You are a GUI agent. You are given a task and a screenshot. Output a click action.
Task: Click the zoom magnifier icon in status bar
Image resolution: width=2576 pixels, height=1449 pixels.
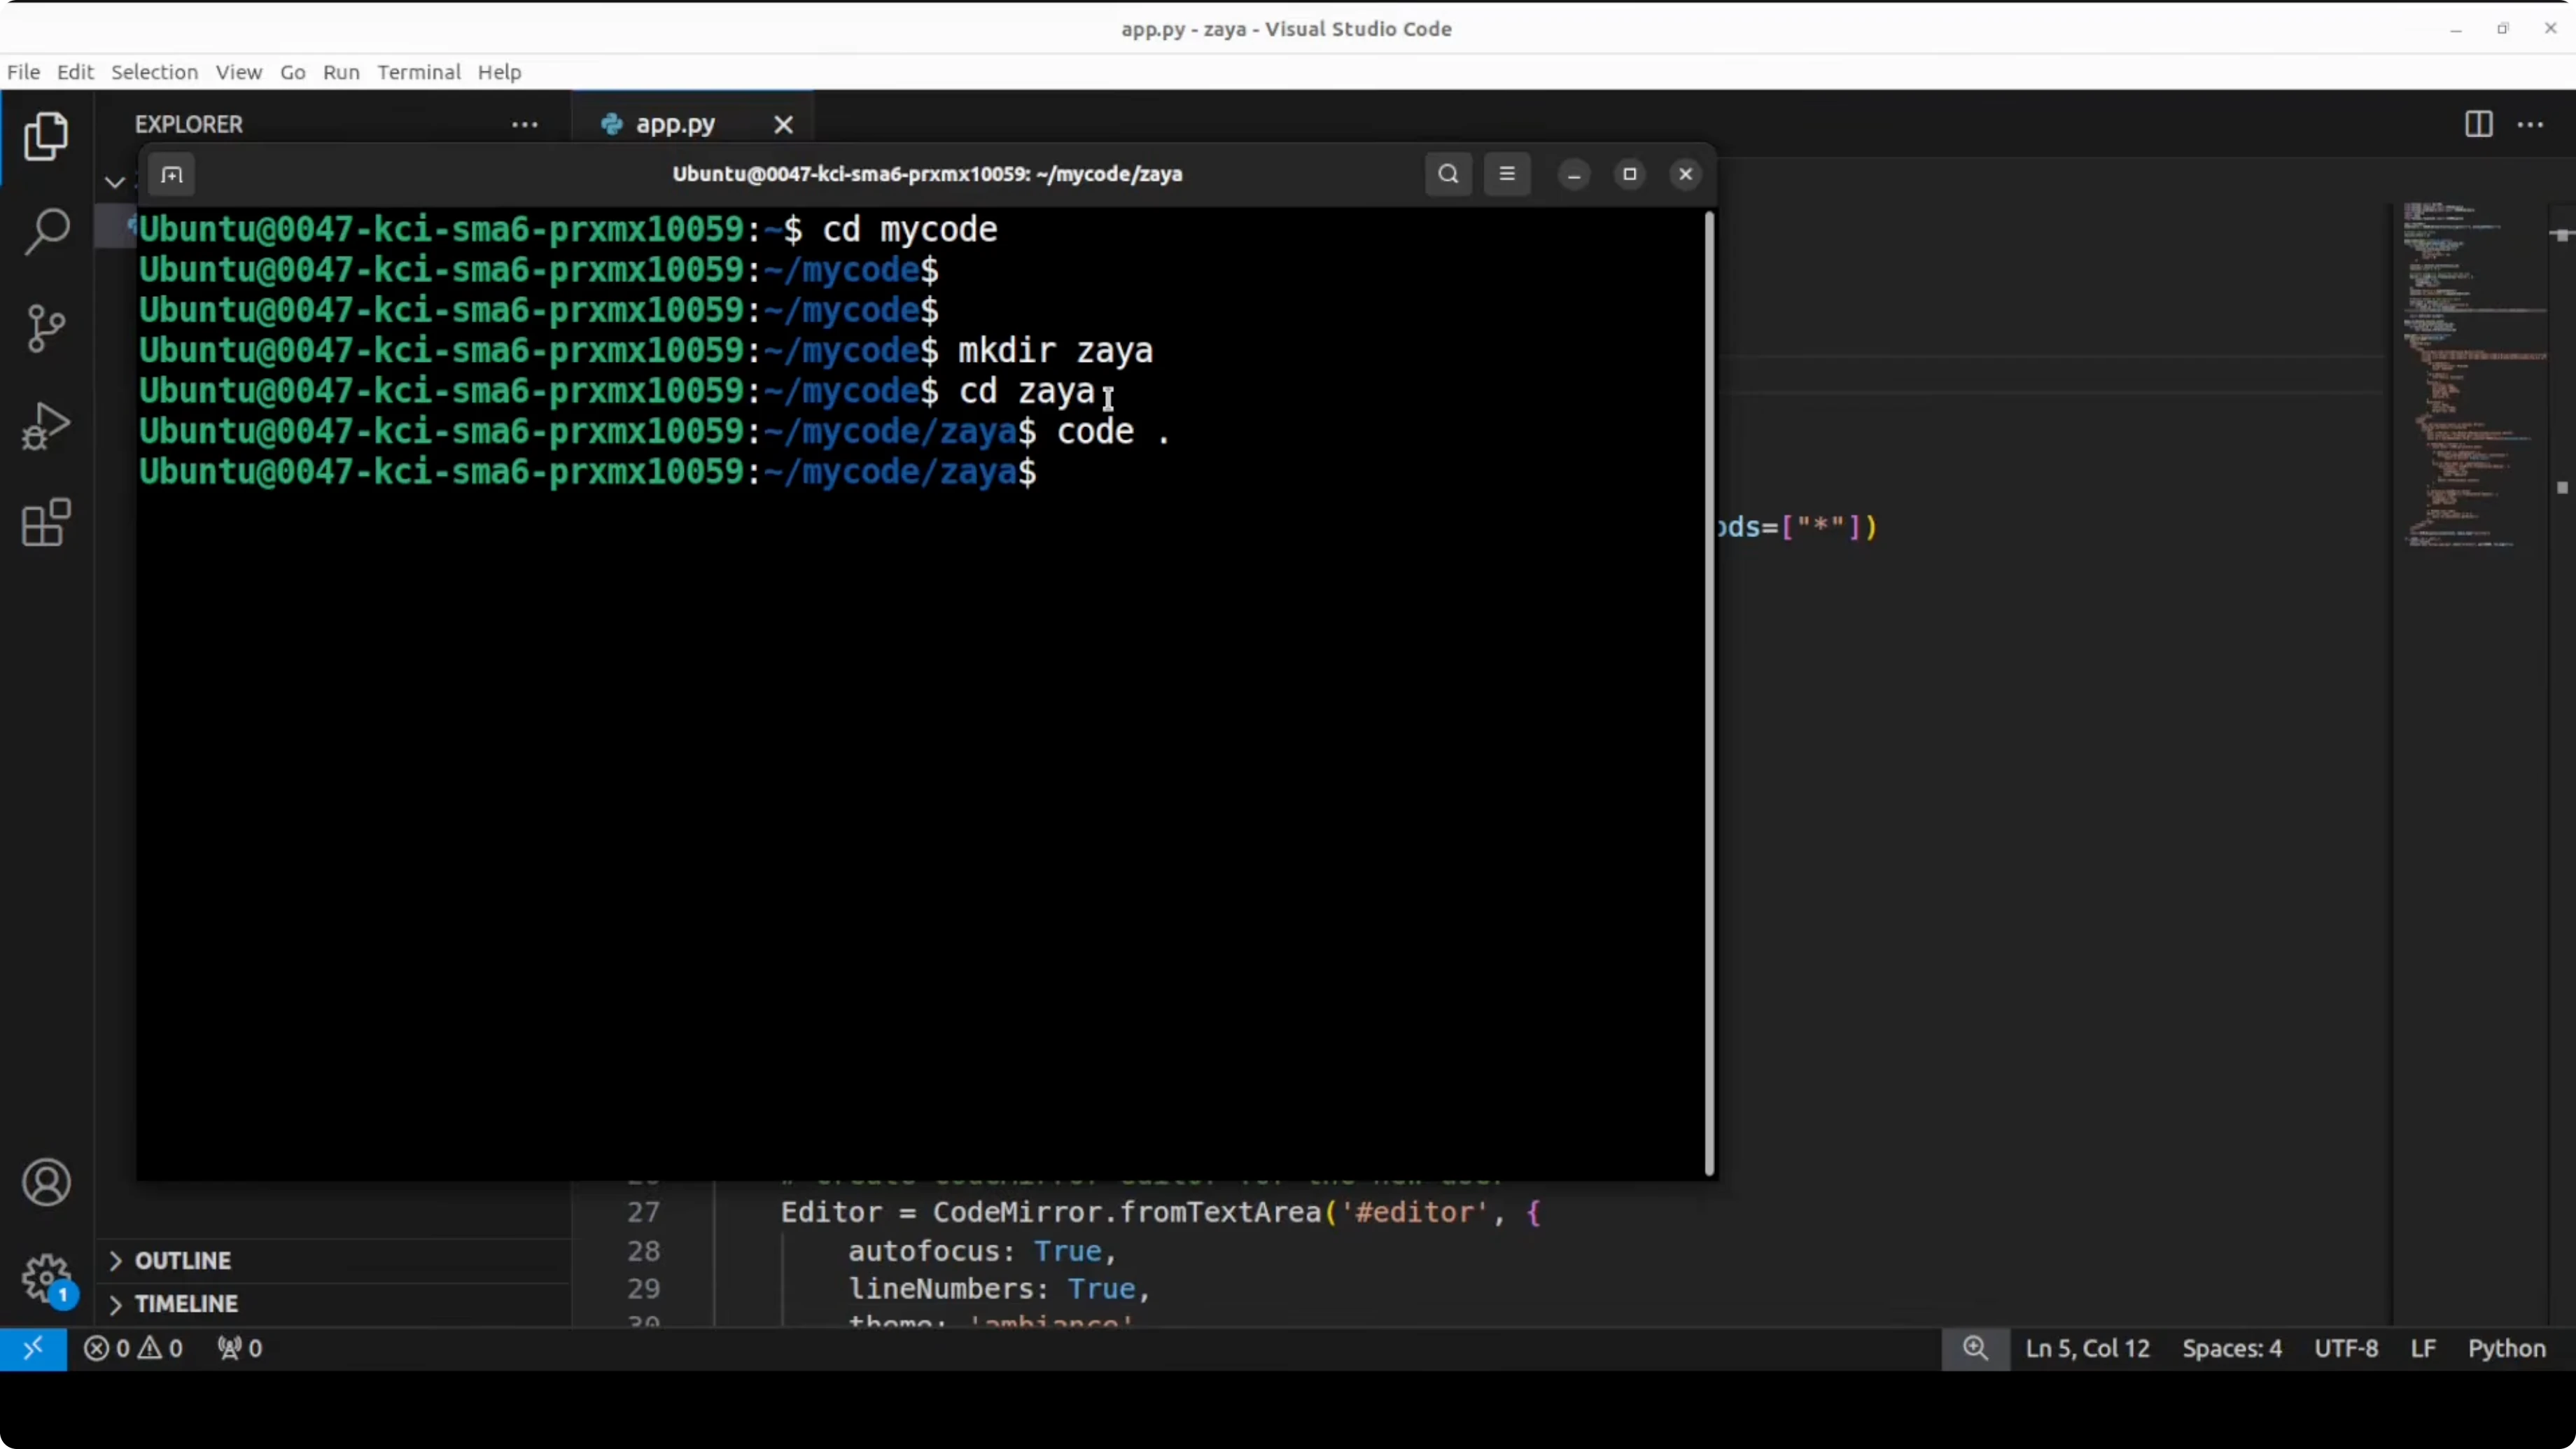(x=1975, y=1348)
